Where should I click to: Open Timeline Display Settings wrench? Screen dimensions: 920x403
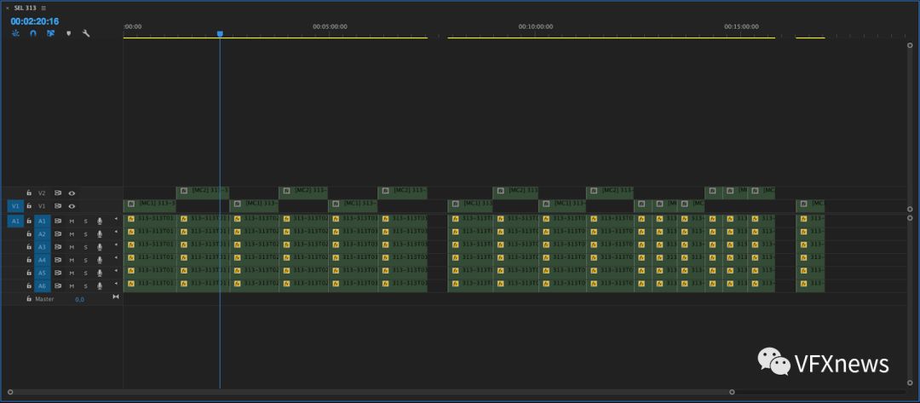[86, 33]
